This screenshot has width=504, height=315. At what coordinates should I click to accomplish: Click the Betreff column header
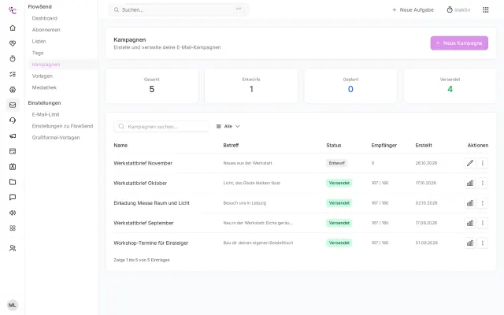[231, 146]
